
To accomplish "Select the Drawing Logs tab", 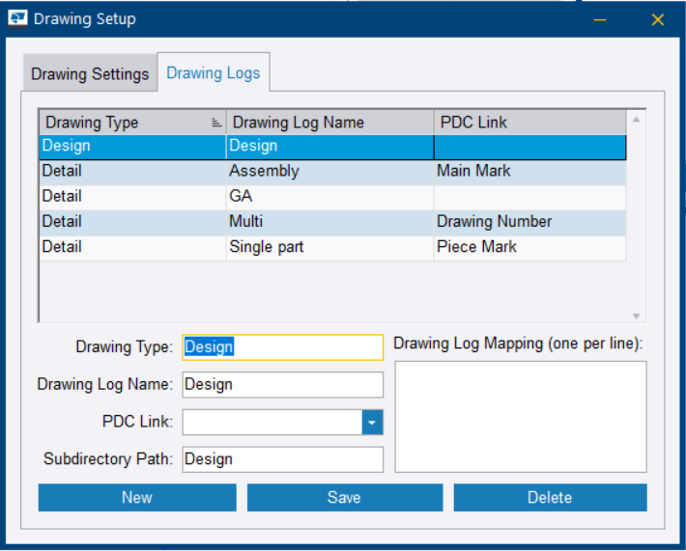I will [x=214, y=73].
